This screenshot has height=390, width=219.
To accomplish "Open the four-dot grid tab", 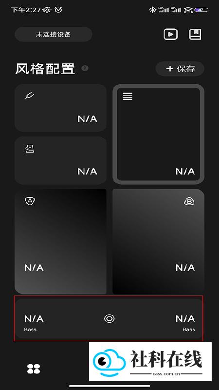I will [x=34, y=369].
